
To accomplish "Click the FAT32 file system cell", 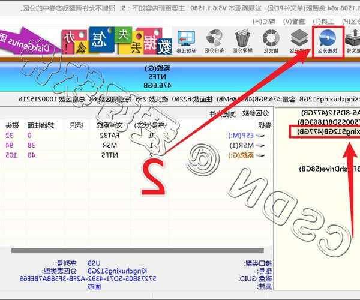I will [110, 136].
